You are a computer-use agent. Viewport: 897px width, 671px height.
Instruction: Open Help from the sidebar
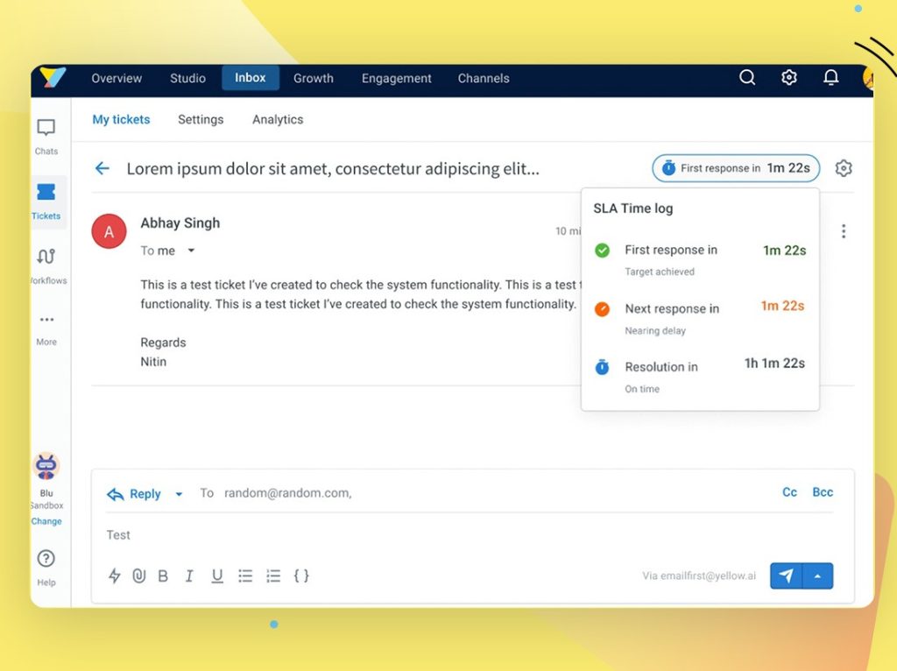click(46, 568)
